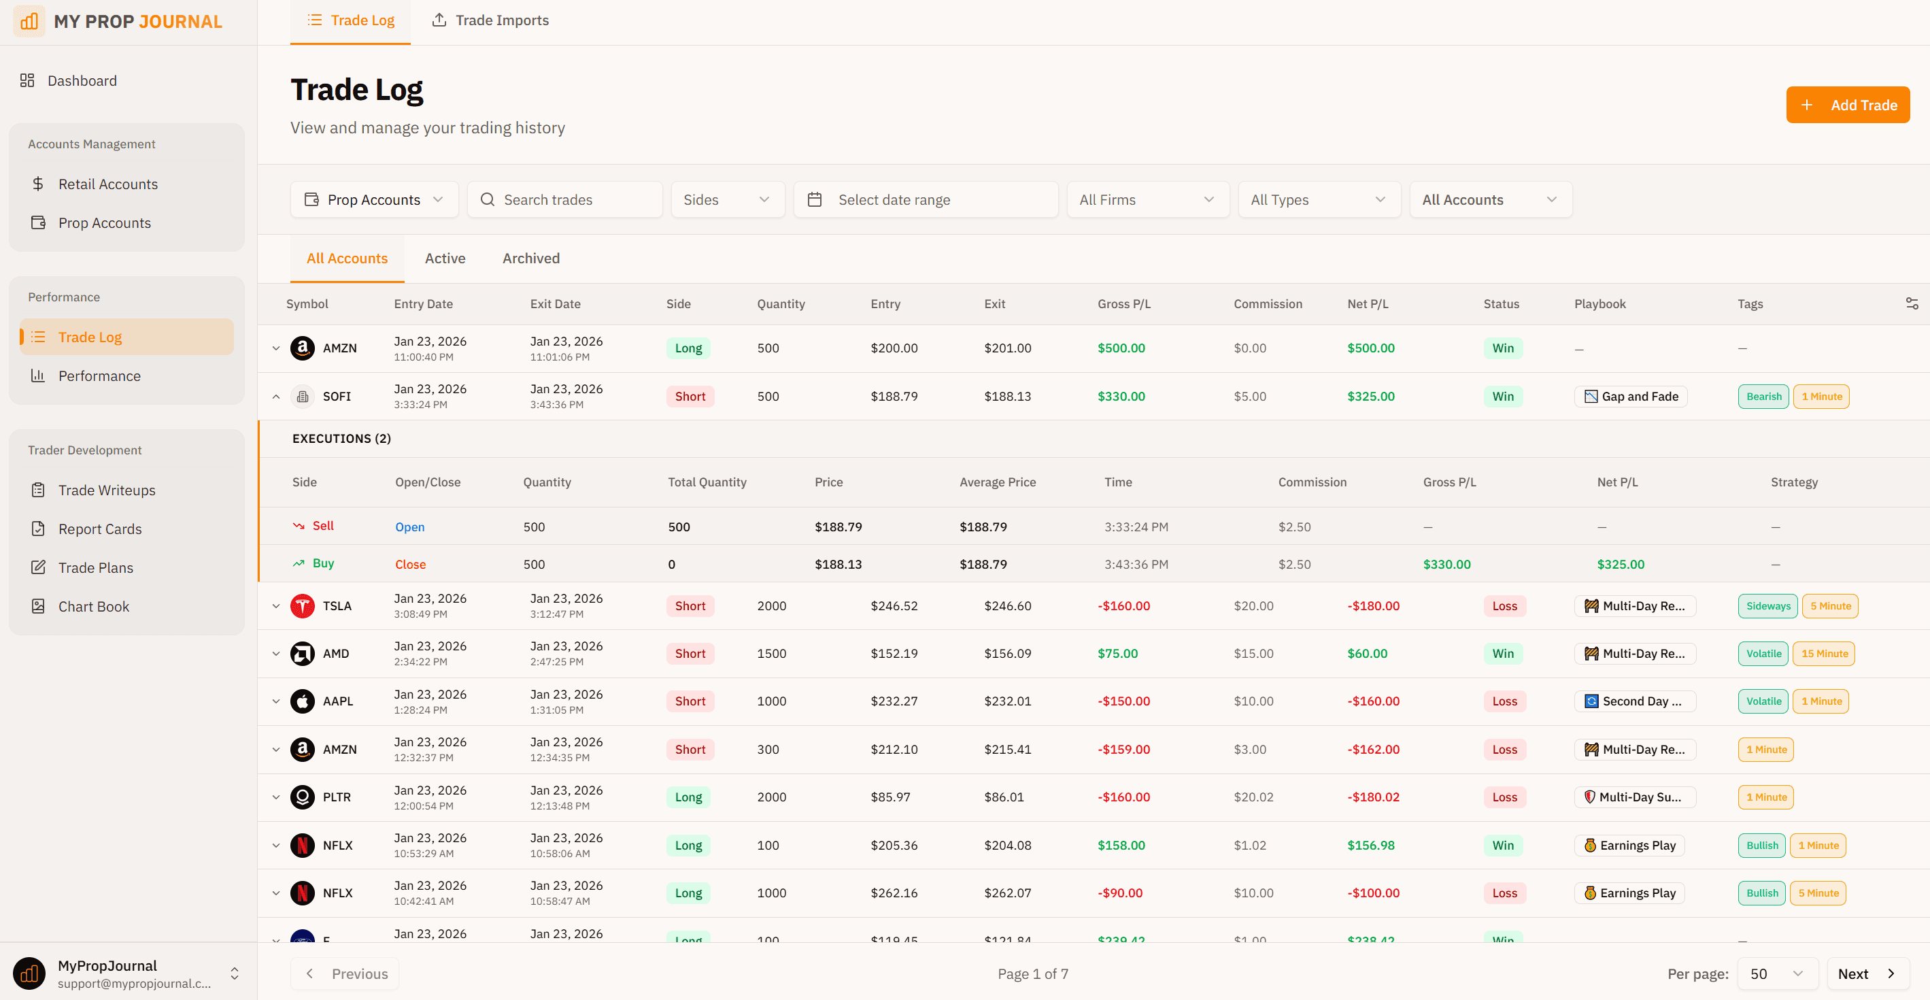Viewport: 1930px width, 1000px height.
Task: Click the Loss status on TSLA row
Action: (x=1504, y=605)
